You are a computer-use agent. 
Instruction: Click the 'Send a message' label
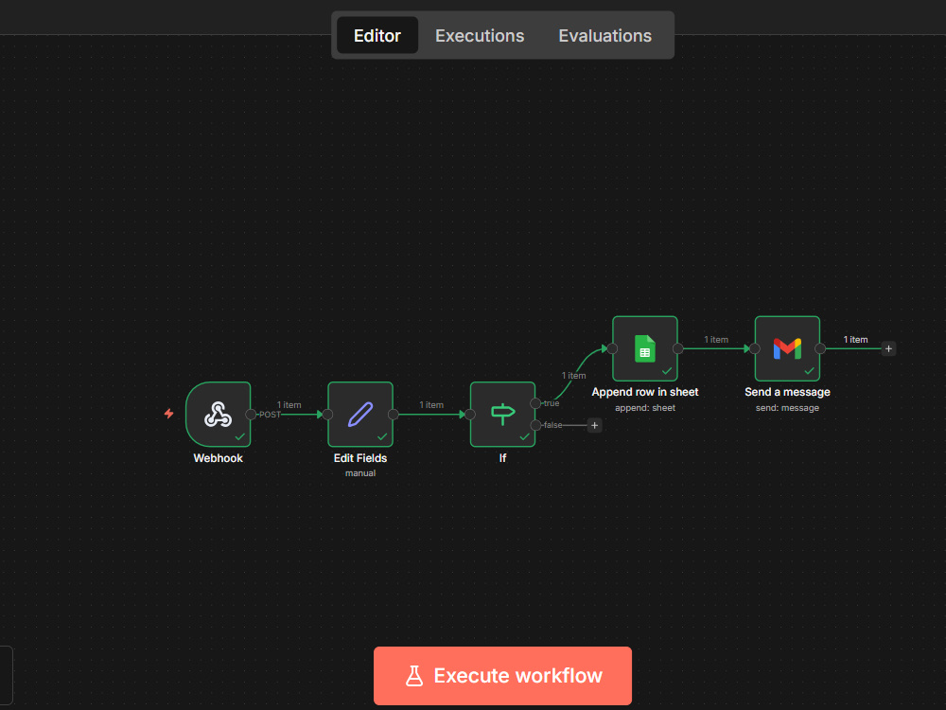787,392
